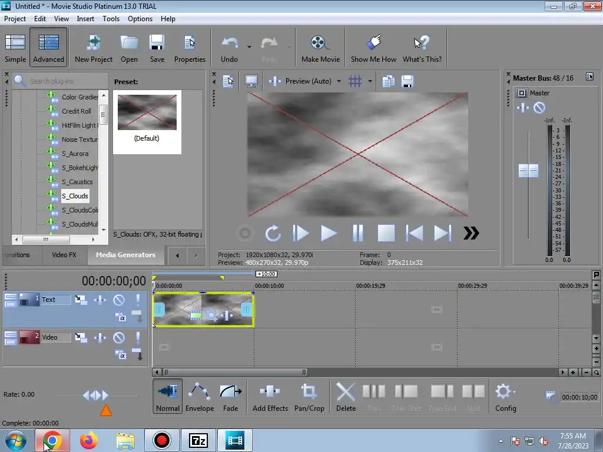This screenshot has height=452, width=603.
Task: Open the Show Me How tutorials
Action: 373,48
